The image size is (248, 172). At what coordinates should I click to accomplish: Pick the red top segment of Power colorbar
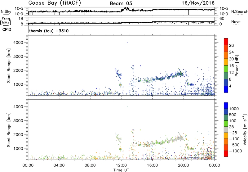226,42
